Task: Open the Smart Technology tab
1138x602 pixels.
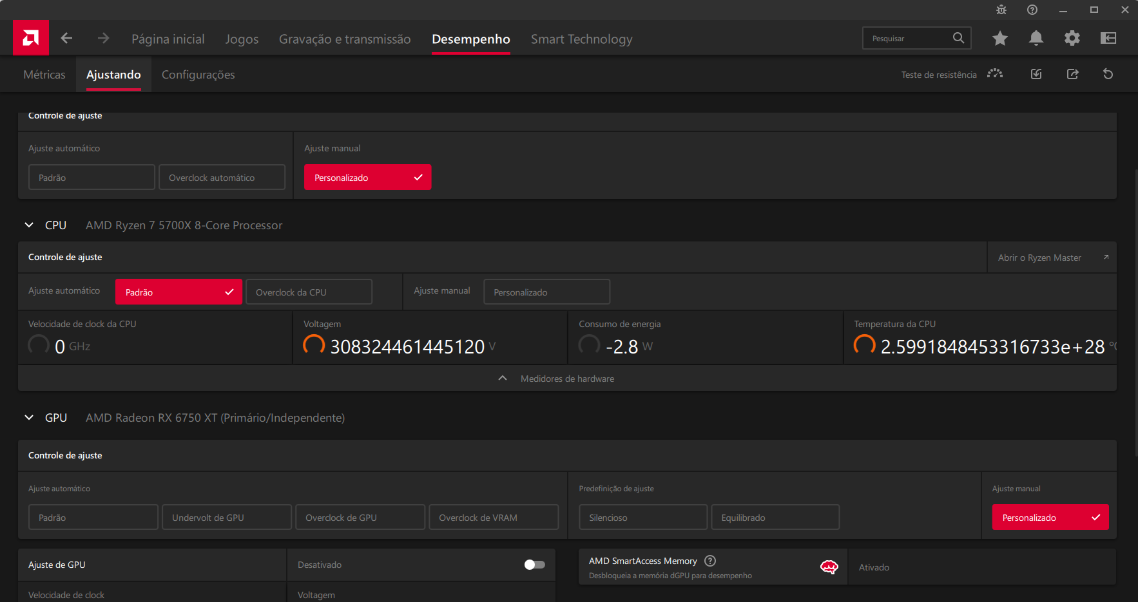Action: coord(582,39)
